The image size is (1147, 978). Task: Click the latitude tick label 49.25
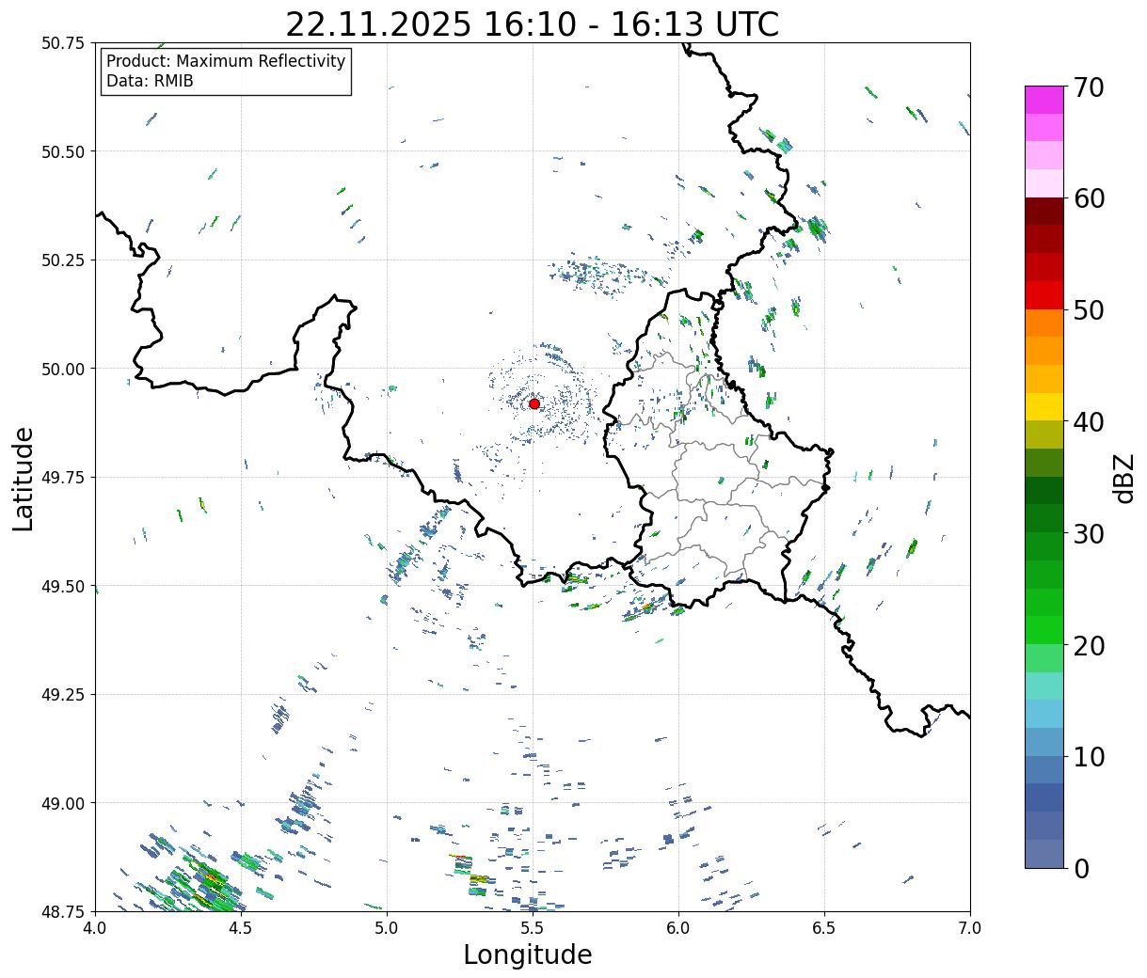point(63,695)
